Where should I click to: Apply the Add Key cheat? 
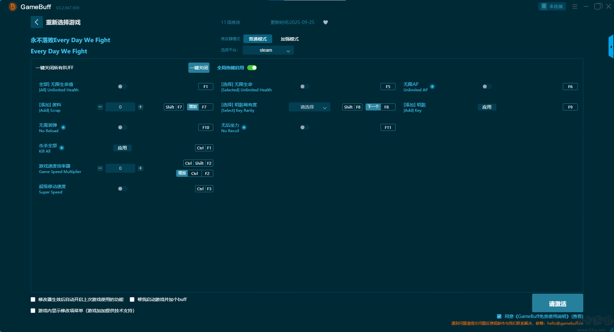coord(487,107)
